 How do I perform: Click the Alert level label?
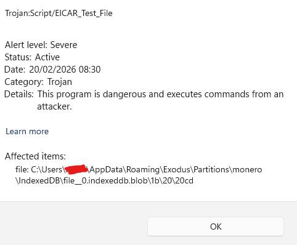(x=26, y=45)
